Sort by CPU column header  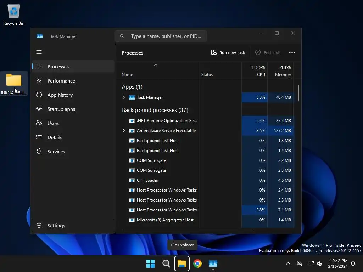pos(255,71)
